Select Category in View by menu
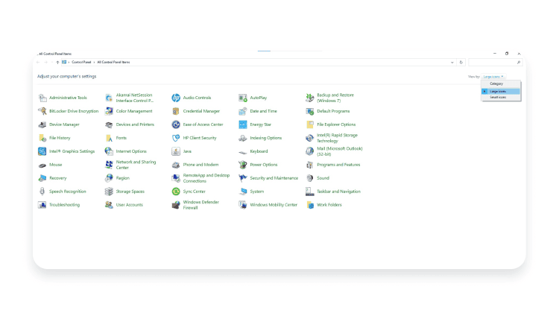Image resolution: width=559 pixels, height=319 pixels. (x=501, y=83)
